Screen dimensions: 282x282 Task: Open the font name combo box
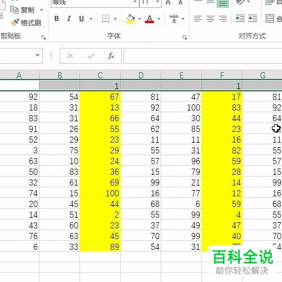[x=95, y=3]
